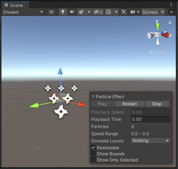Viewport: 178px width, 169px height.
Task: Toggle 2D view mode
Action: pyautogui.click(x=51, y=12)
